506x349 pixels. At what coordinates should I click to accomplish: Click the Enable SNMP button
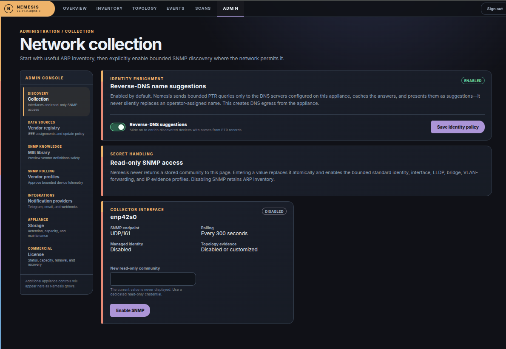point(130,310)
